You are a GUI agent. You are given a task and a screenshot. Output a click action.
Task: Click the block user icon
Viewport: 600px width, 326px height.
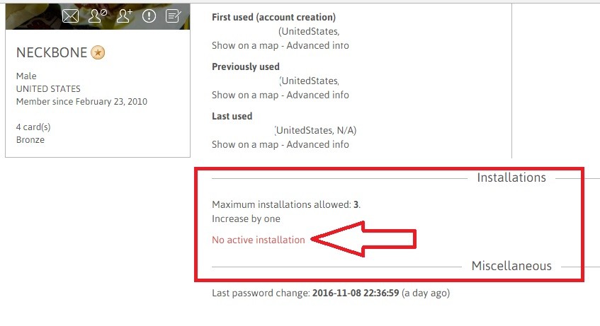[x=98, y=16]
